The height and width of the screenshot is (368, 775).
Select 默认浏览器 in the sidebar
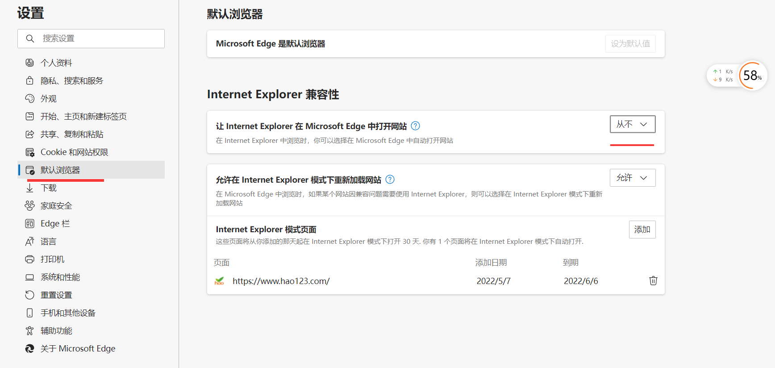coord(91,170)
